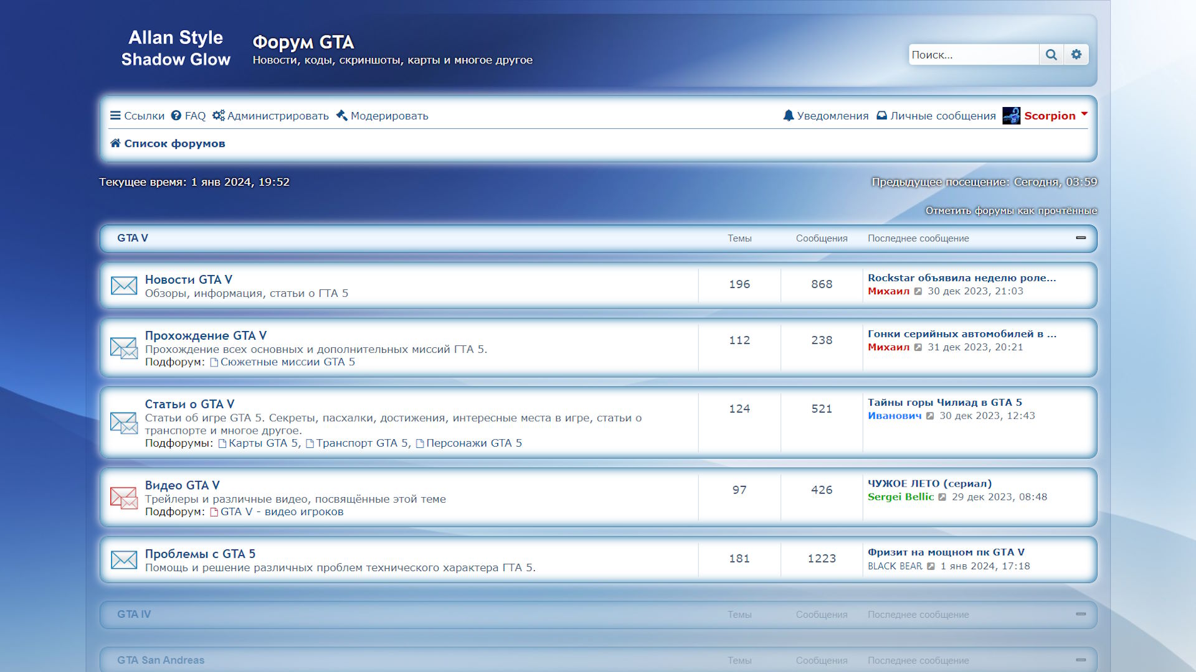1196x672 pixels.
Task: Click Отметить форумы как прочтённые
Action: pos(1011,211)
